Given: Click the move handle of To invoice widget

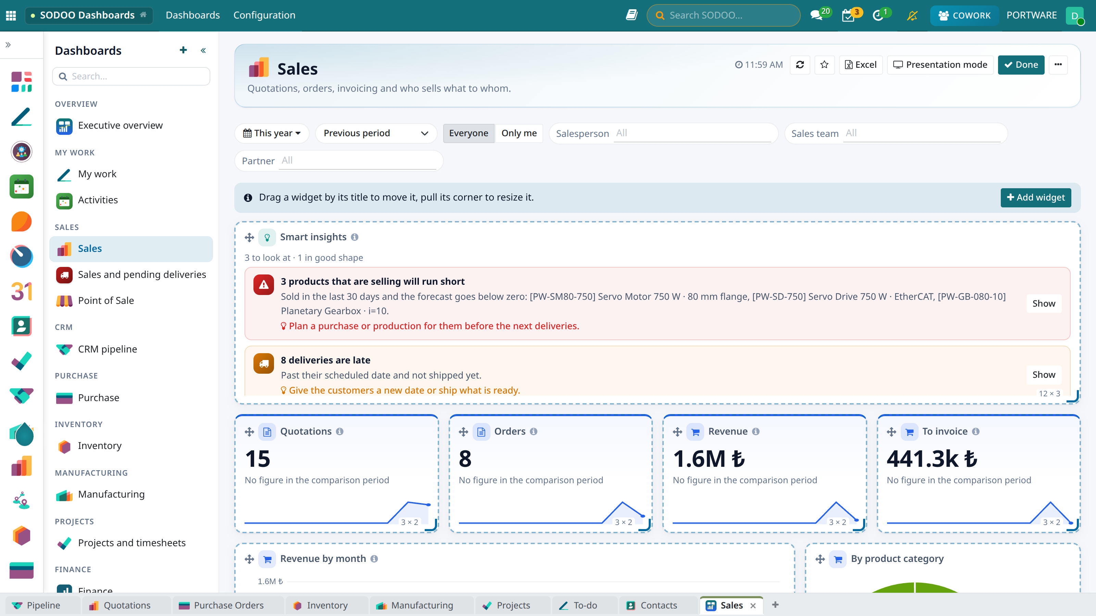Looking at the screenshot, I should tap(891, 432).
